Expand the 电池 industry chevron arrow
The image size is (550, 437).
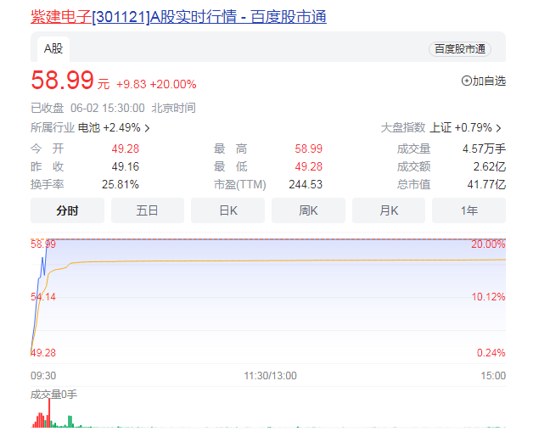[x=148, y=128]
